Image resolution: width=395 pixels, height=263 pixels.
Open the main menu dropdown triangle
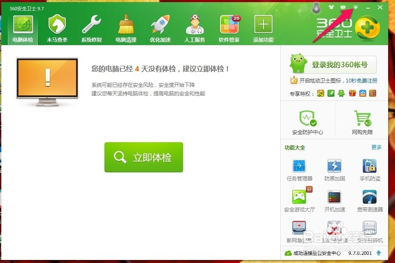point(355,7)
